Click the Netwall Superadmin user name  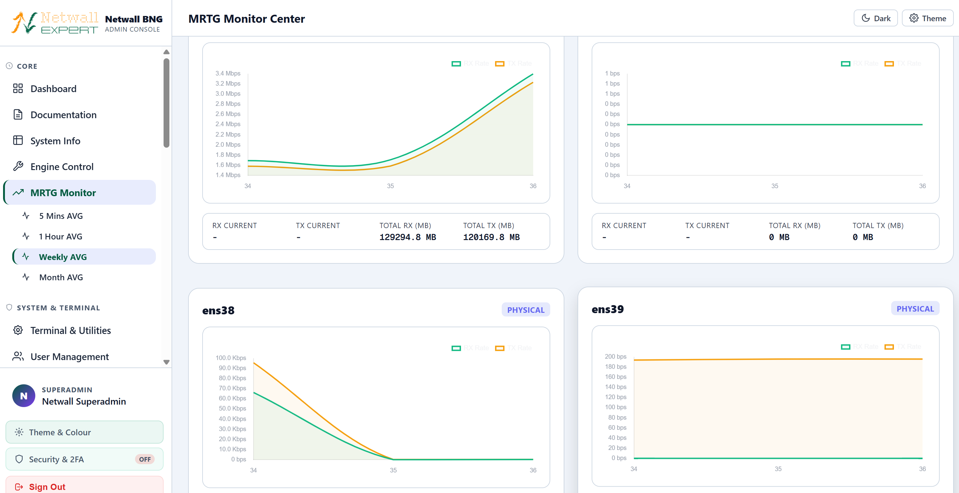(x=84, y=402)
